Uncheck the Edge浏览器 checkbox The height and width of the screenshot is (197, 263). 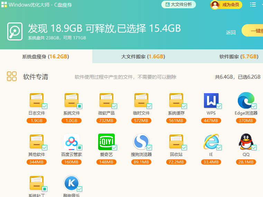point(254,106)
